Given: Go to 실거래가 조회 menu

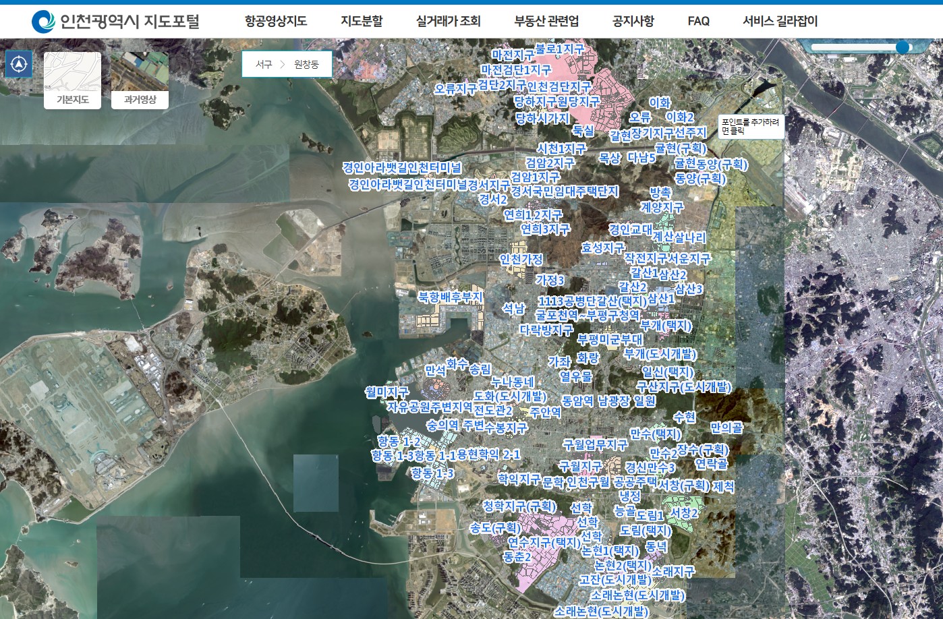Looking at the screenshot, I should click(x=448, y=22).
